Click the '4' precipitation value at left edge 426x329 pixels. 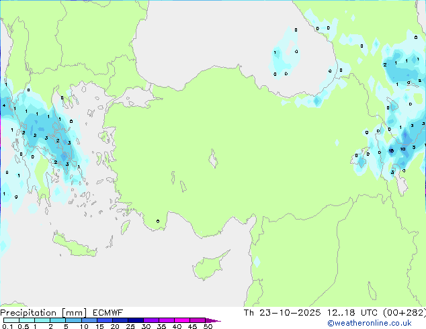point(4,105)
